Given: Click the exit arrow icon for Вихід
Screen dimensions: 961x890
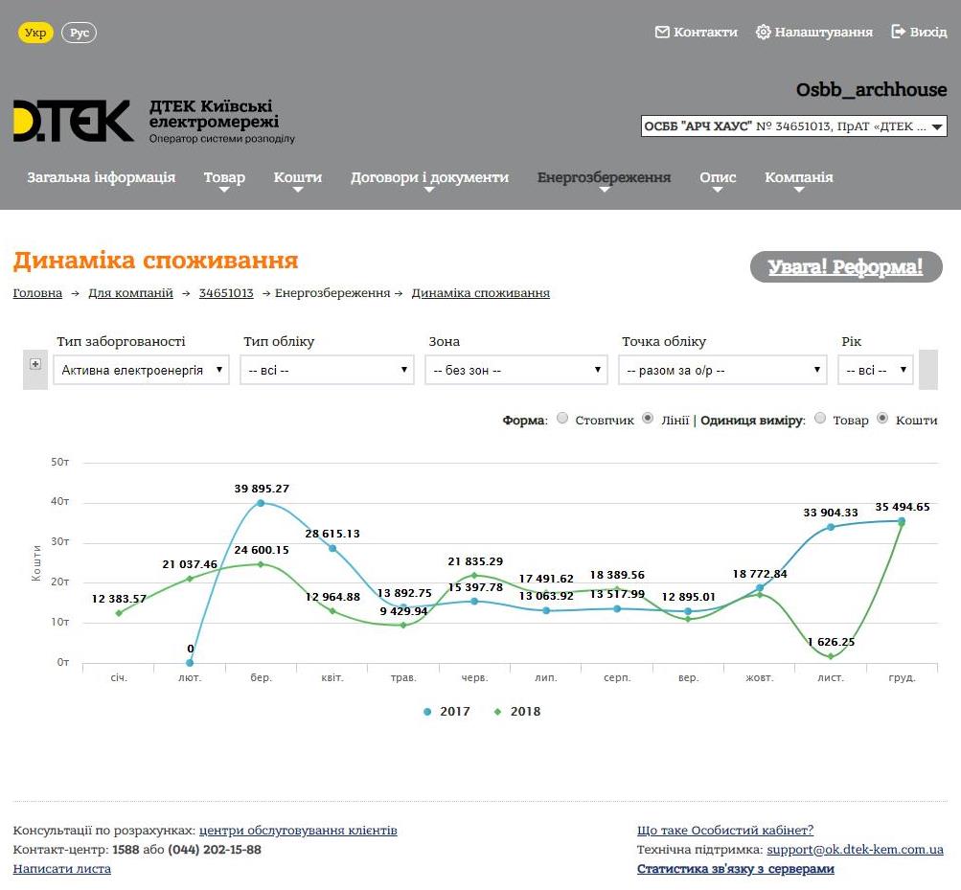Looking at the screenshot, I should (x=898, y=32).
